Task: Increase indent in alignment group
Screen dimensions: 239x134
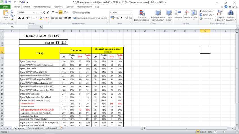Action: (x=69, y=18)
